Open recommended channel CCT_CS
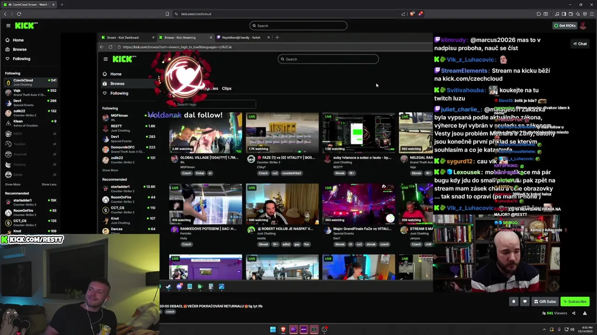Viewport: 597px width, 335px height. (30, 223)
